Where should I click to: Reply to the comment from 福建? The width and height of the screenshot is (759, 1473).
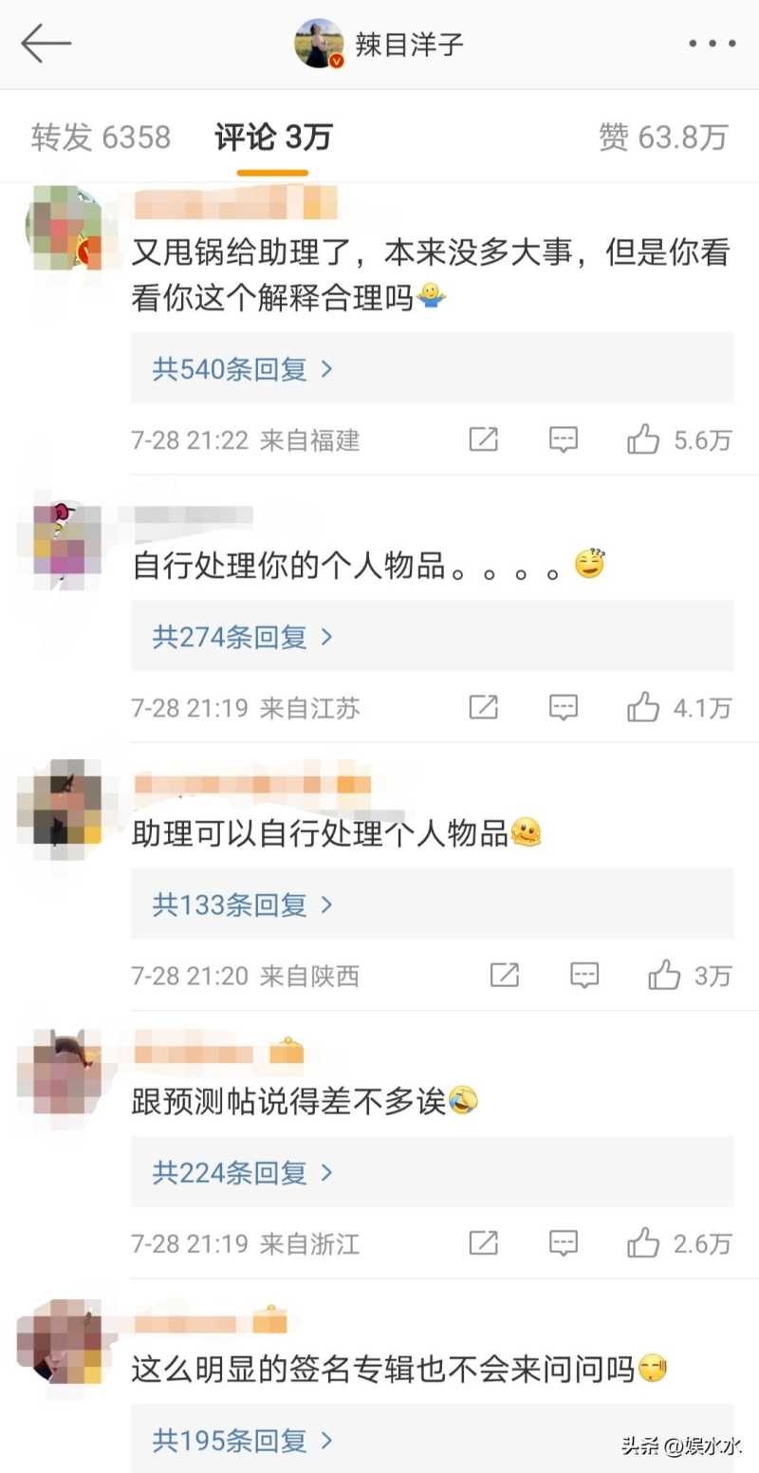click(x=564, y=439)
